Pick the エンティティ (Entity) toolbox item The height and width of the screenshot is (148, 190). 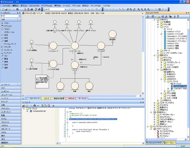click(8, 53)
